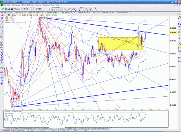
Task: Select the blue angle tool
Action: coord(2,30)
